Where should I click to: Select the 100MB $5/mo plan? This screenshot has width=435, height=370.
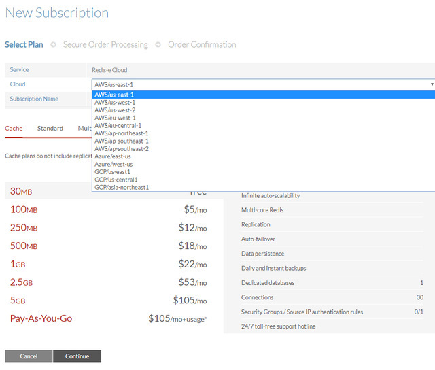point(109,209)
